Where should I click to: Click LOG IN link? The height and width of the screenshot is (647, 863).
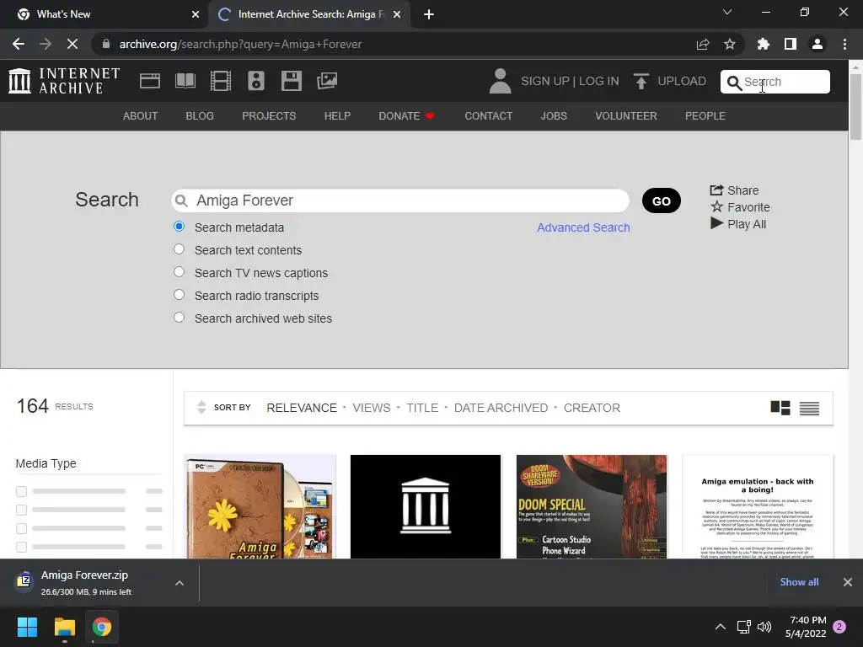coord(599,81)
